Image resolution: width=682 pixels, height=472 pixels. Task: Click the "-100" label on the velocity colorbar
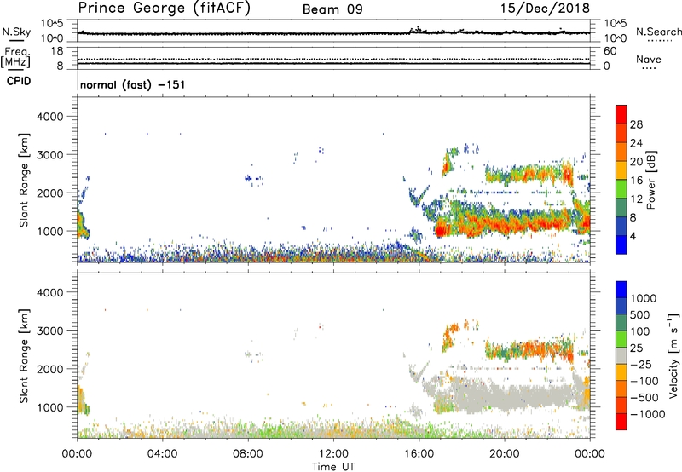pos(644,381)
